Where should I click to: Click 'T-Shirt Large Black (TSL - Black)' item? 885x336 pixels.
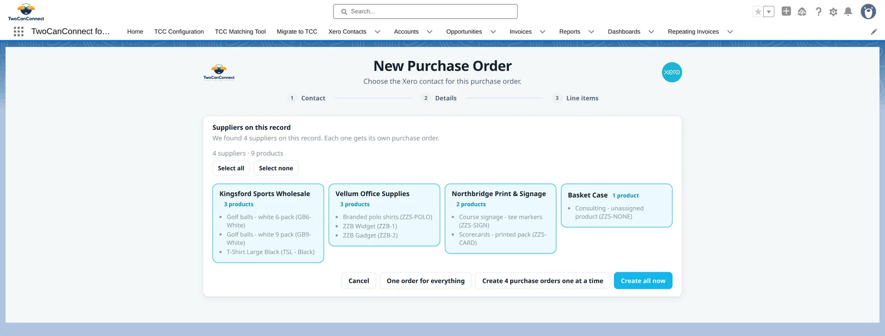[270, 252]
